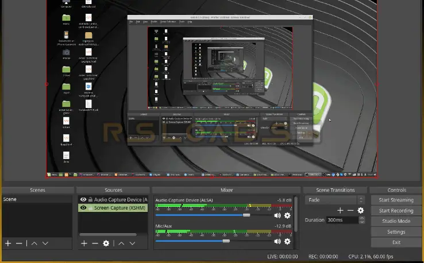
Task: Add a new source with the plus icon
Action: click(84, 243)
